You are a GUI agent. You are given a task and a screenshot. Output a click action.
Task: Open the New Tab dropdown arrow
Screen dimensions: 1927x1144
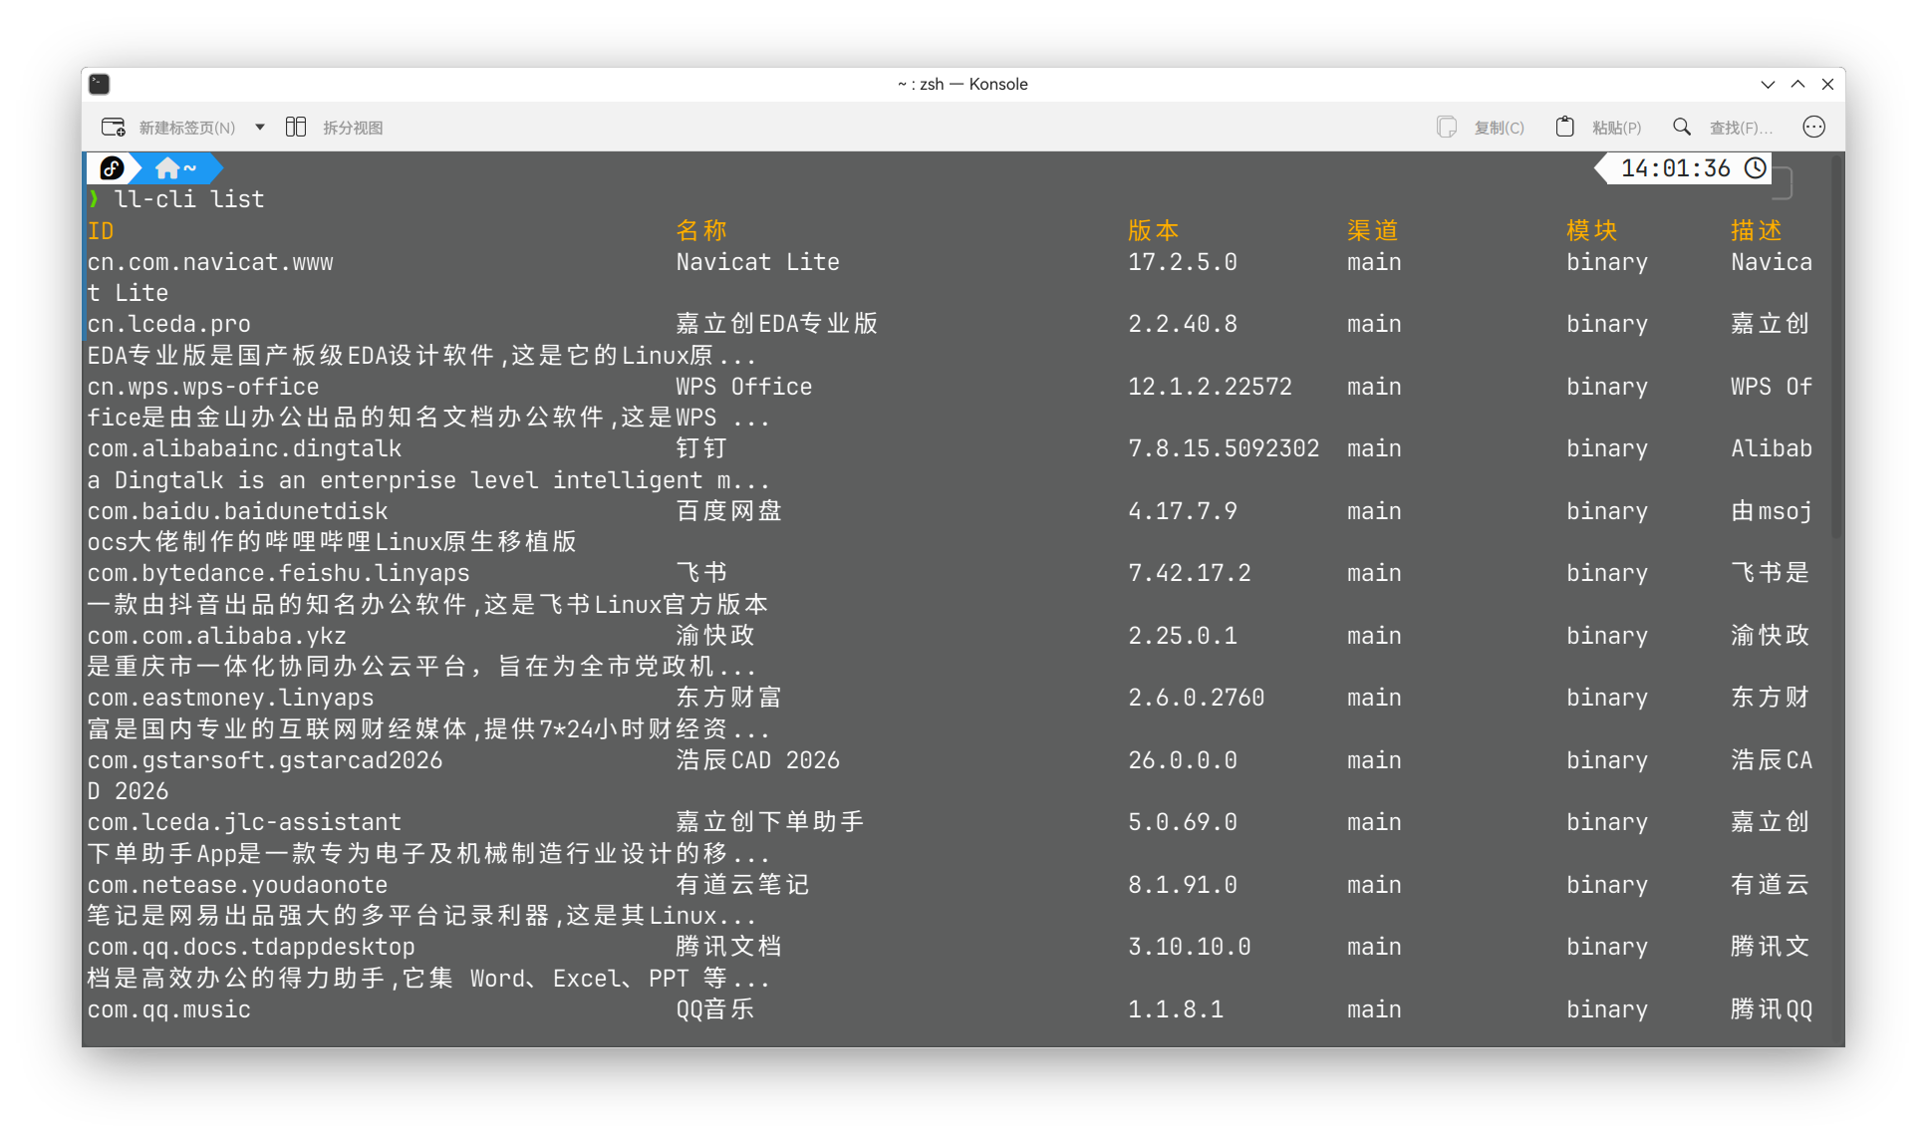click(260, 128)
